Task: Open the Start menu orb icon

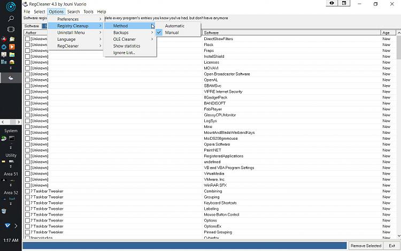Action: pos(11,6)
